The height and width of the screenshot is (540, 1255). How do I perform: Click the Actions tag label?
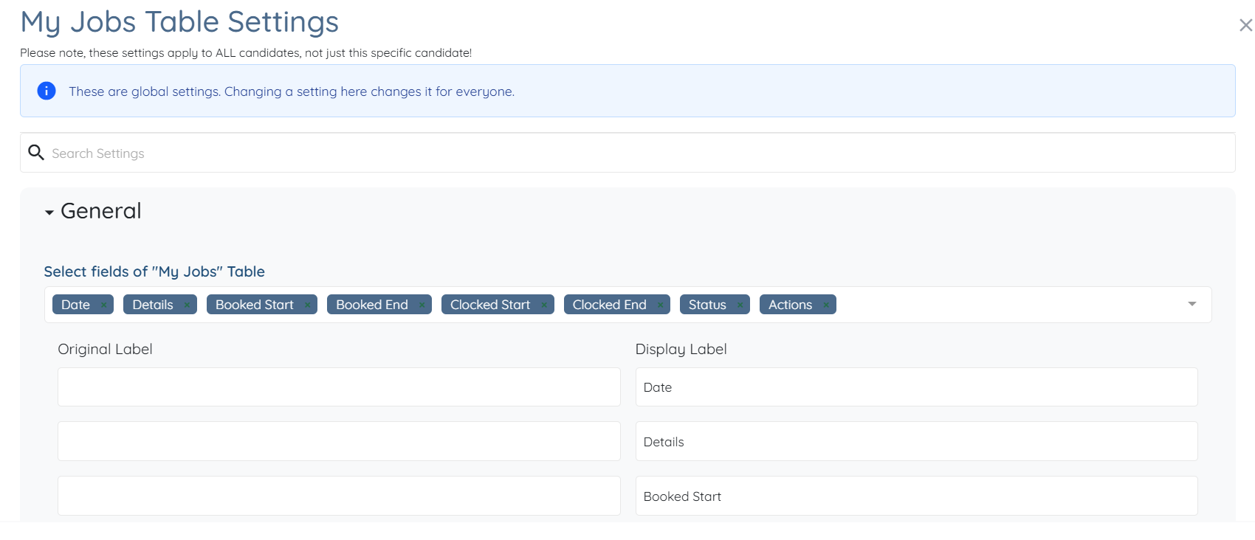790,305
